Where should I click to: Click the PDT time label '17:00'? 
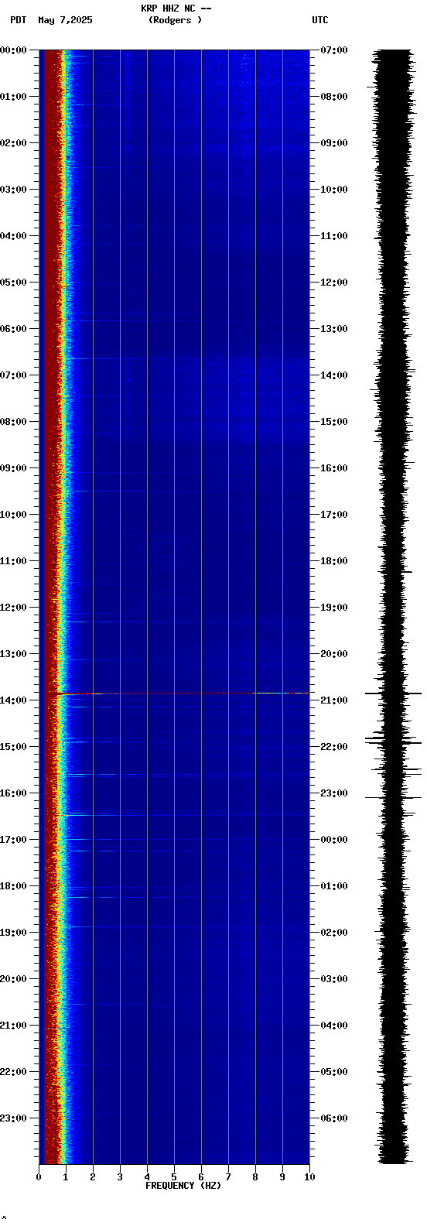click(13, 840)
